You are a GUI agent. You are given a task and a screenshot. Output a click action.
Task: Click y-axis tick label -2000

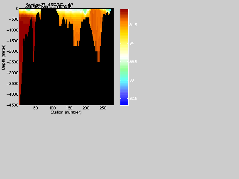(12, 51)
